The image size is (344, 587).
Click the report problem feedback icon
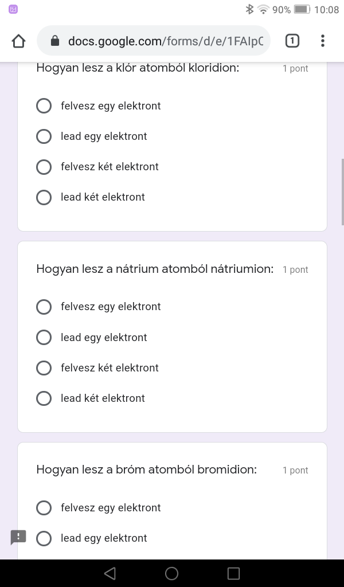coord(18,537)
